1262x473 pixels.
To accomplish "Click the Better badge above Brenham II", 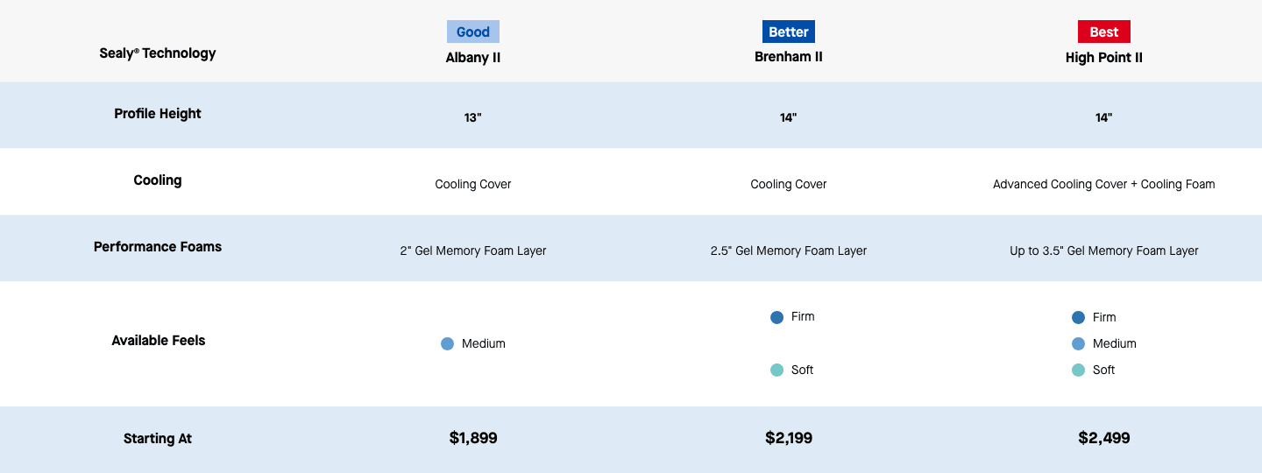I will 789,32.
